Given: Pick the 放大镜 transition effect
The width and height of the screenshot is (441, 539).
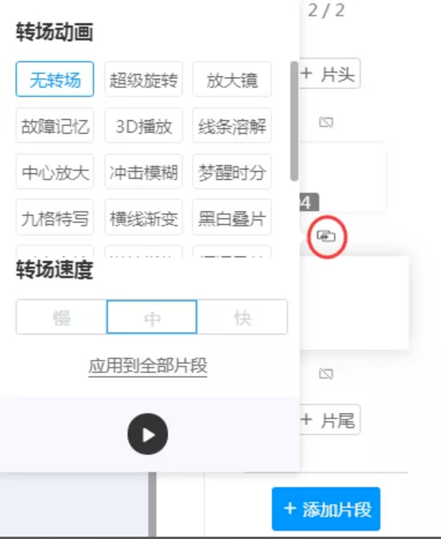Looking at the screenshot, I should pyautogui.click(x=232, y=79).
